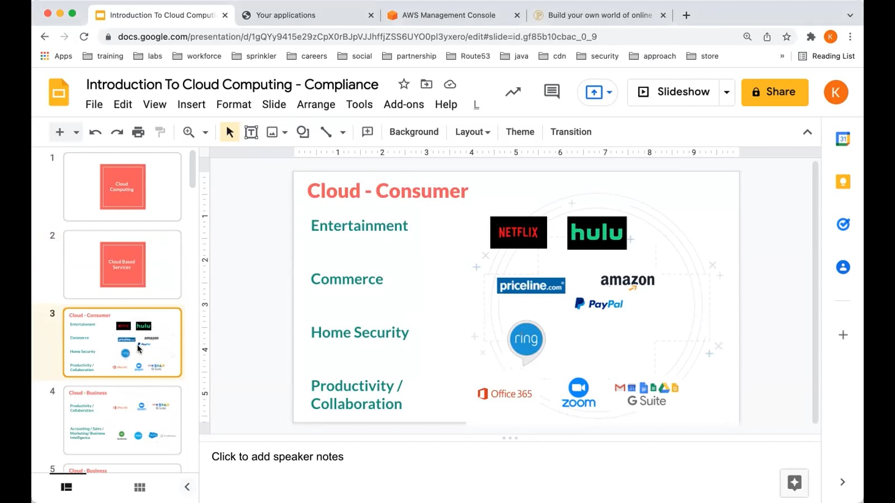Collapse the filmstrip panel chevron
The image size is (895, 503).
[x=187, y=487]
